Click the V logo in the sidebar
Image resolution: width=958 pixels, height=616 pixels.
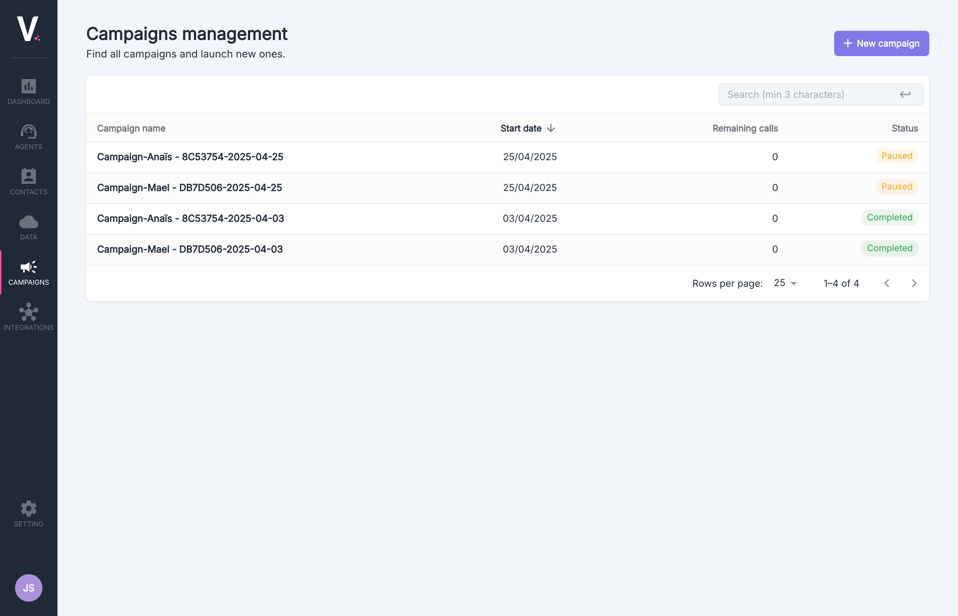point(28,29)
